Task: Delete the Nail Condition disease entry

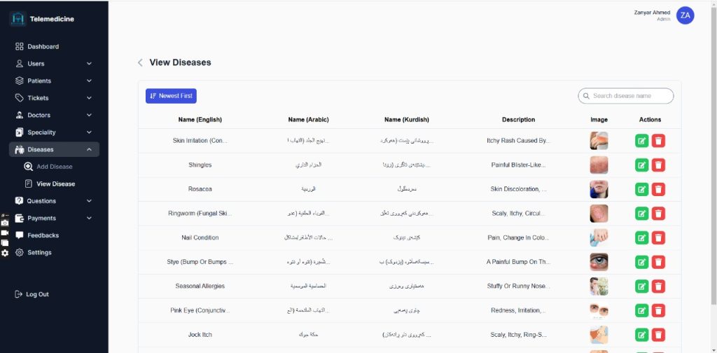Action: [x=658, y=237]
